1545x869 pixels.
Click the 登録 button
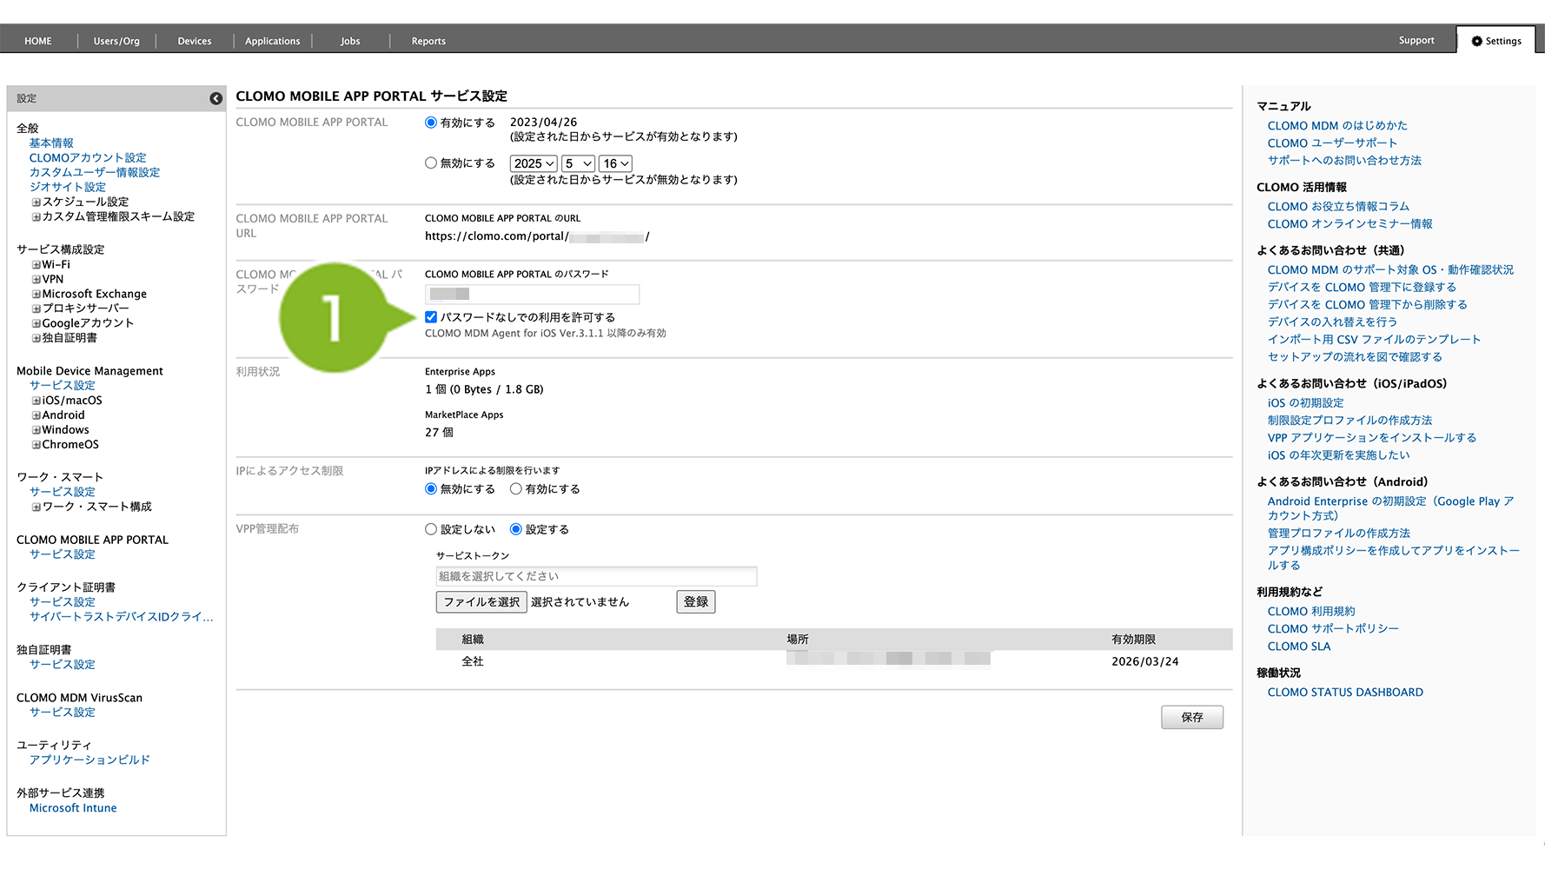pos(696,602)
